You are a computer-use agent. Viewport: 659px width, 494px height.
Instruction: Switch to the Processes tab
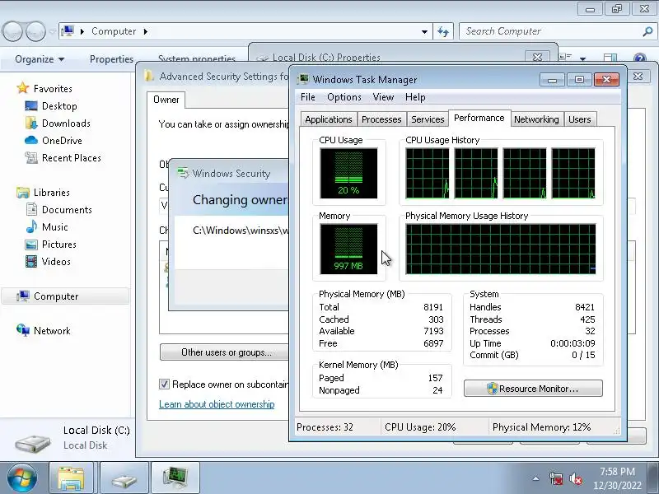tap(381, 119)
